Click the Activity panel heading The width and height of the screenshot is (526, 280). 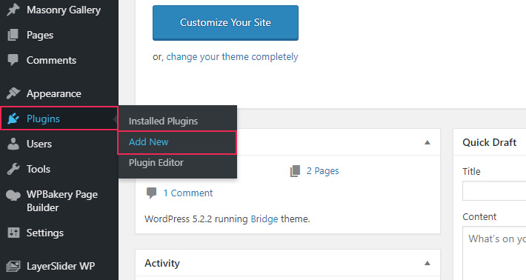click(x=162, y=263)
